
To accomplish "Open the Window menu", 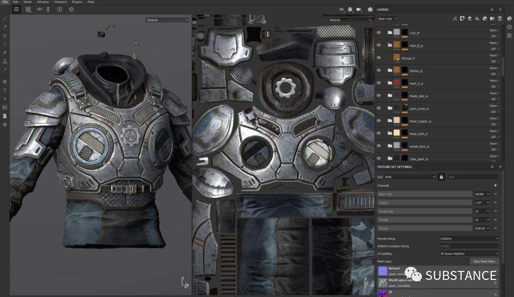I will [x=43, y=2].
